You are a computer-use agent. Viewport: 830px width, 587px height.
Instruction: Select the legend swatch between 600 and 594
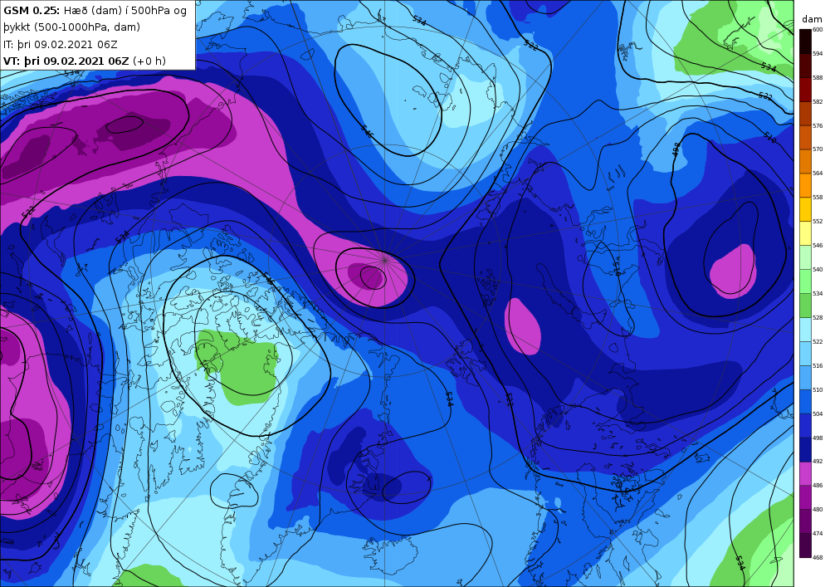tap(805, 42)
